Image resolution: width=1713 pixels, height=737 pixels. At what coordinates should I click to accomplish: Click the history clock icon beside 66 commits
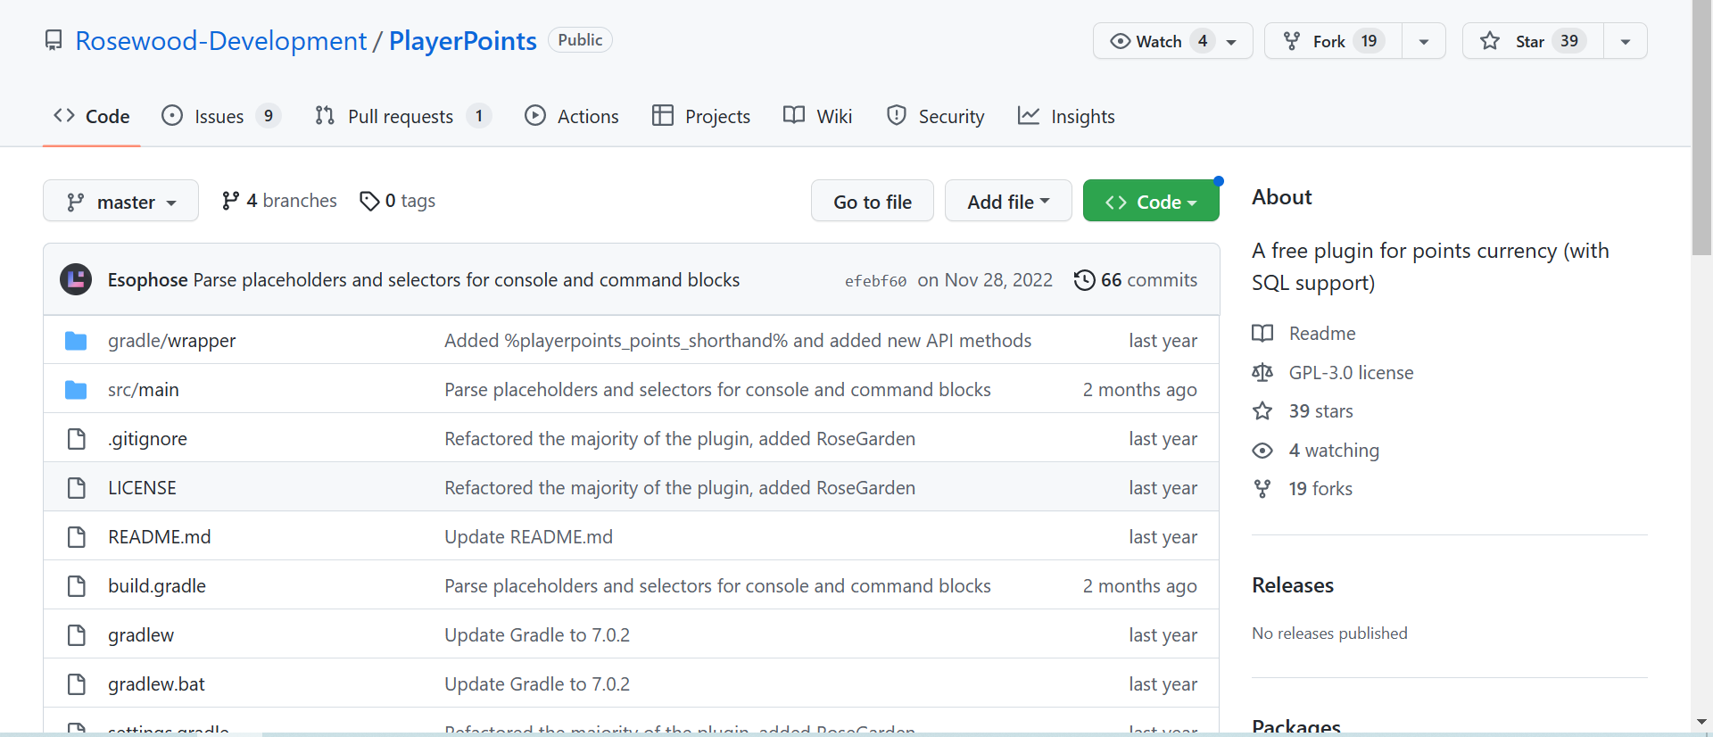pyautogui.click(x=1084, y=280)
